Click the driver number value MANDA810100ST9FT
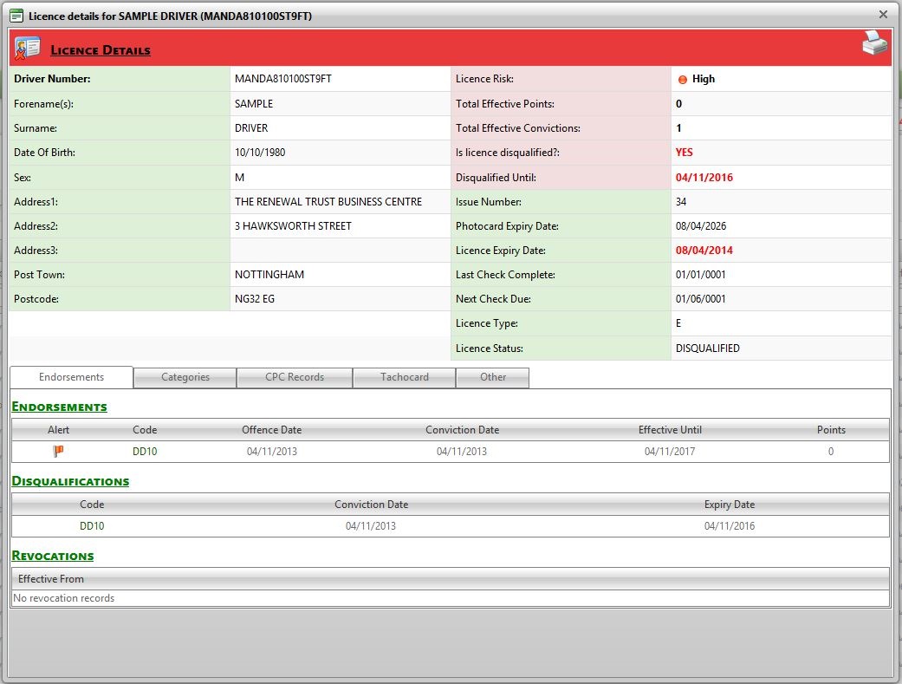The image size is (902, 684). pyautogui.click(x=283, y=79)
